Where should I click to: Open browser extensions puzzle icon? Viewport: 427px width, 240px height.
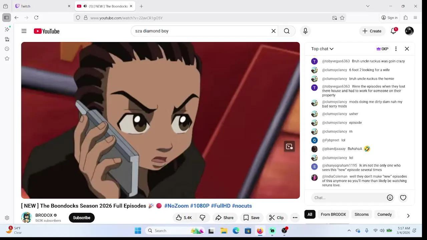(x=406, y=18)
